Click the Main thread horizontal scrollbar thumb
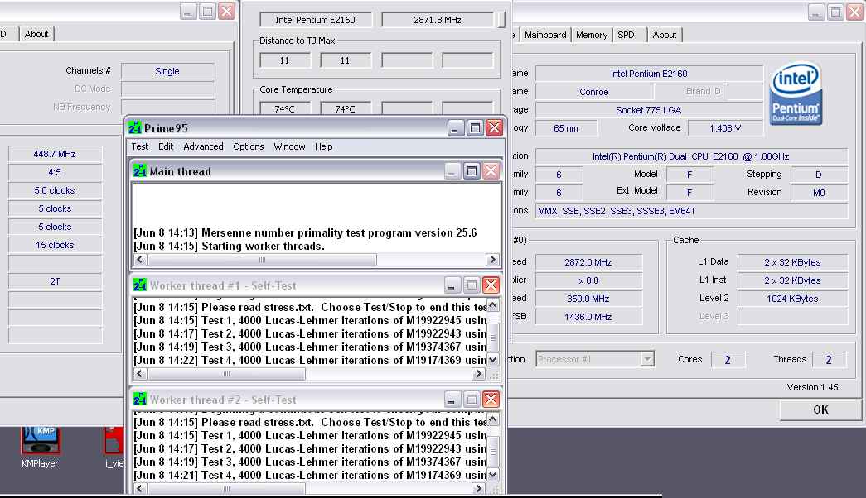Screen dimensions: 866x498 pos(262,260)
